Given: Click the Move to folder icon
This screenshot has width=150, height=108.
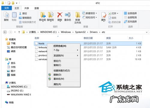Looking at the screenshot, I should tap(43, 15).
